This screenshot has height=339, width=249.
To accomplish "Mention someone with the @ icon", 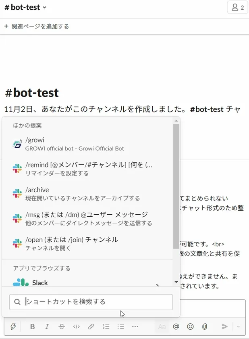I will tap(176, 326).
